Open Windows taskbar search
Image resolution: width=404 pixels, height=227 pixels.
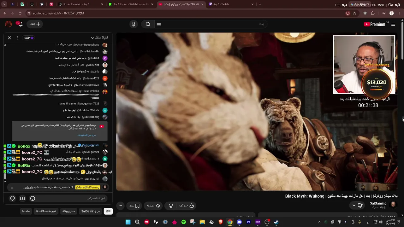137,222
